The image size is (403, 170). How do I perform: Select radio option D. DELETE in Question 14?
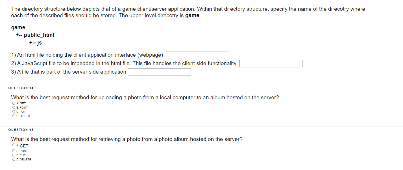click(x=14, y=116)
